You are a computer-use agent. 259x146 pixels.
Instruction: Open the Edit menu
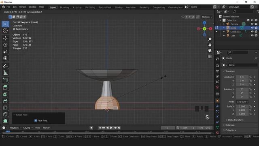(15, 7)
